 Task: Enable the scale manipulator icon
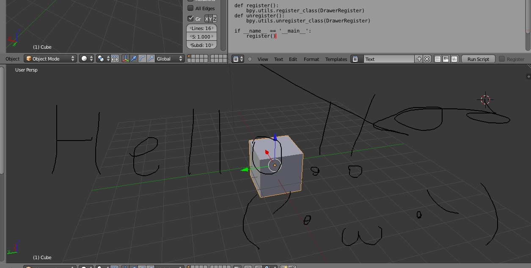pos(150,59)
